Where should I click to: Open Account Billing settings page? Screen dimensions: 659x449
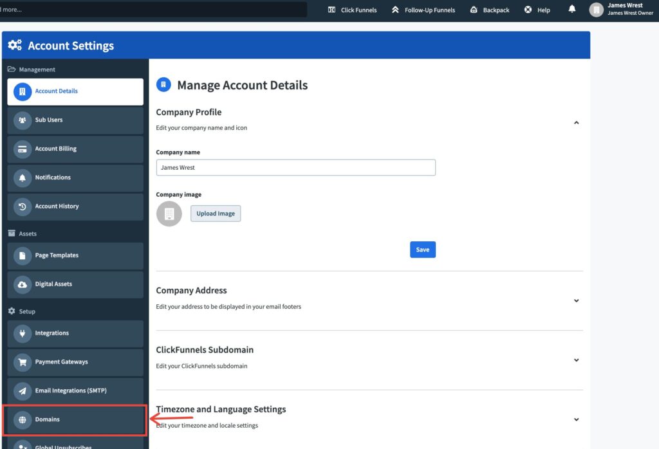(75, 149)
